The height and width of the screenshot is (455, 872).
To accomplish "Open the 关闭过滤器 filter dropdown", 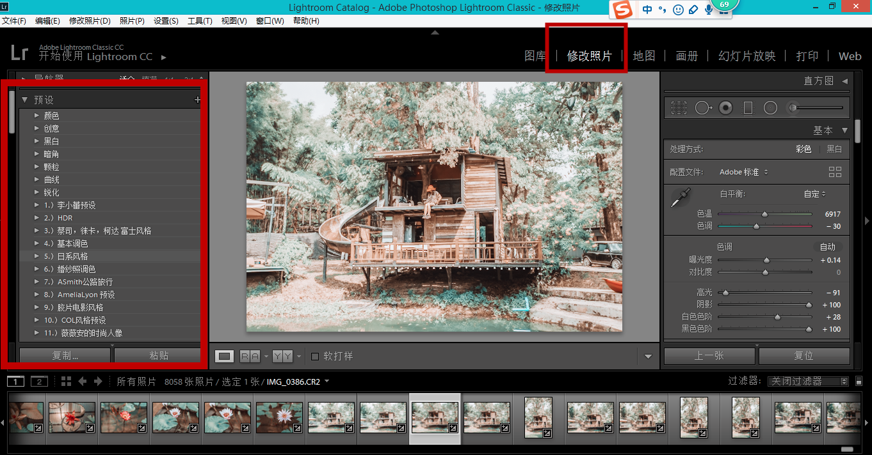I will (808, 382).
